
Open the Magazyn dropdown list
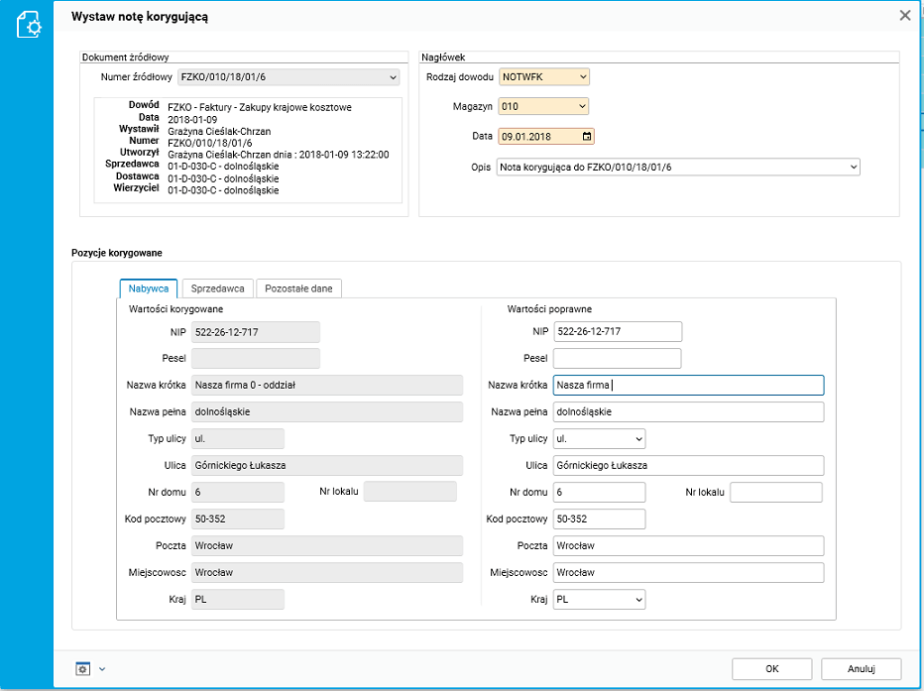582,107
